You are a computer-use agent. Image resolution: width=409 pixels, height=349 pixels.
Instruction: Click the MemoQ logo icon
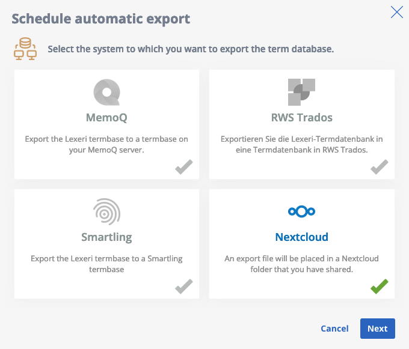tap(106, 92)
